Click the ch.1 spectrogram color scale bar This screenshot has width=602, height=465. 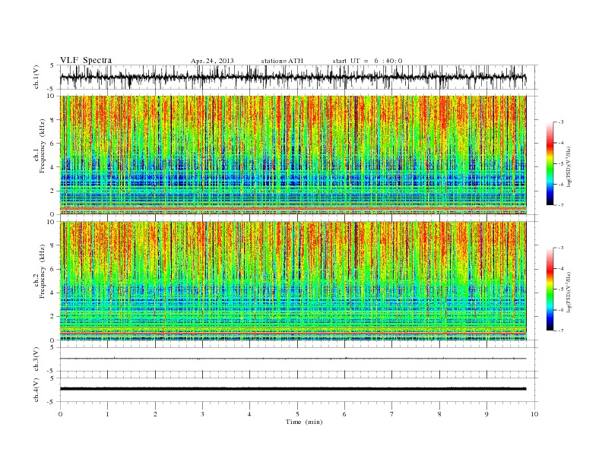coord(550,163)
